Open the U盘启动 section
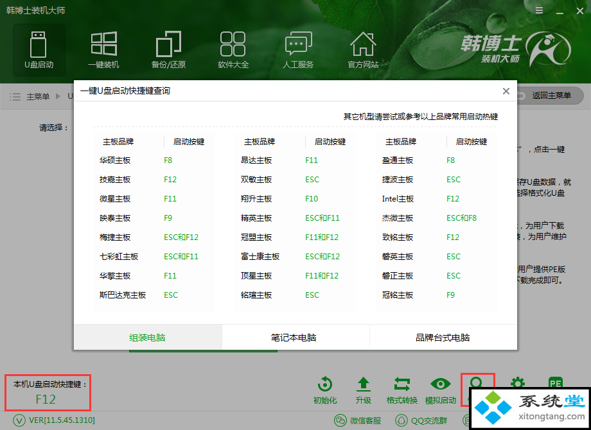591x430 pixels. (39, 50)
